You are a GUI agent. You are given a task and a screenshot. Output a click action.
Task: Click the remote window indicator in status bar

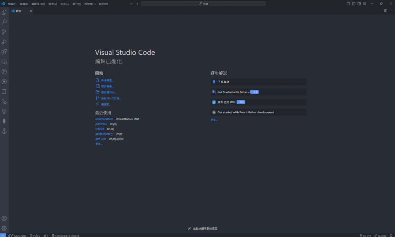point(3,235)
